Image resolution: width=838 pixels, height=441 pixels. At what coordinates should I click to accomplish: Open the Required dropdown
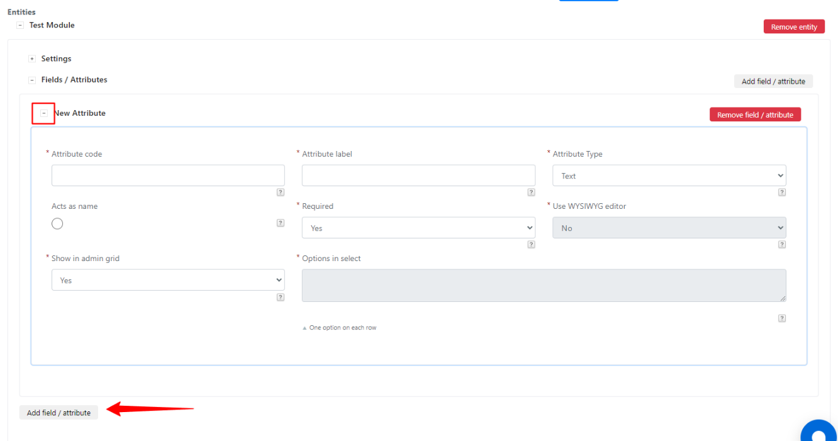tap(418, 228)
